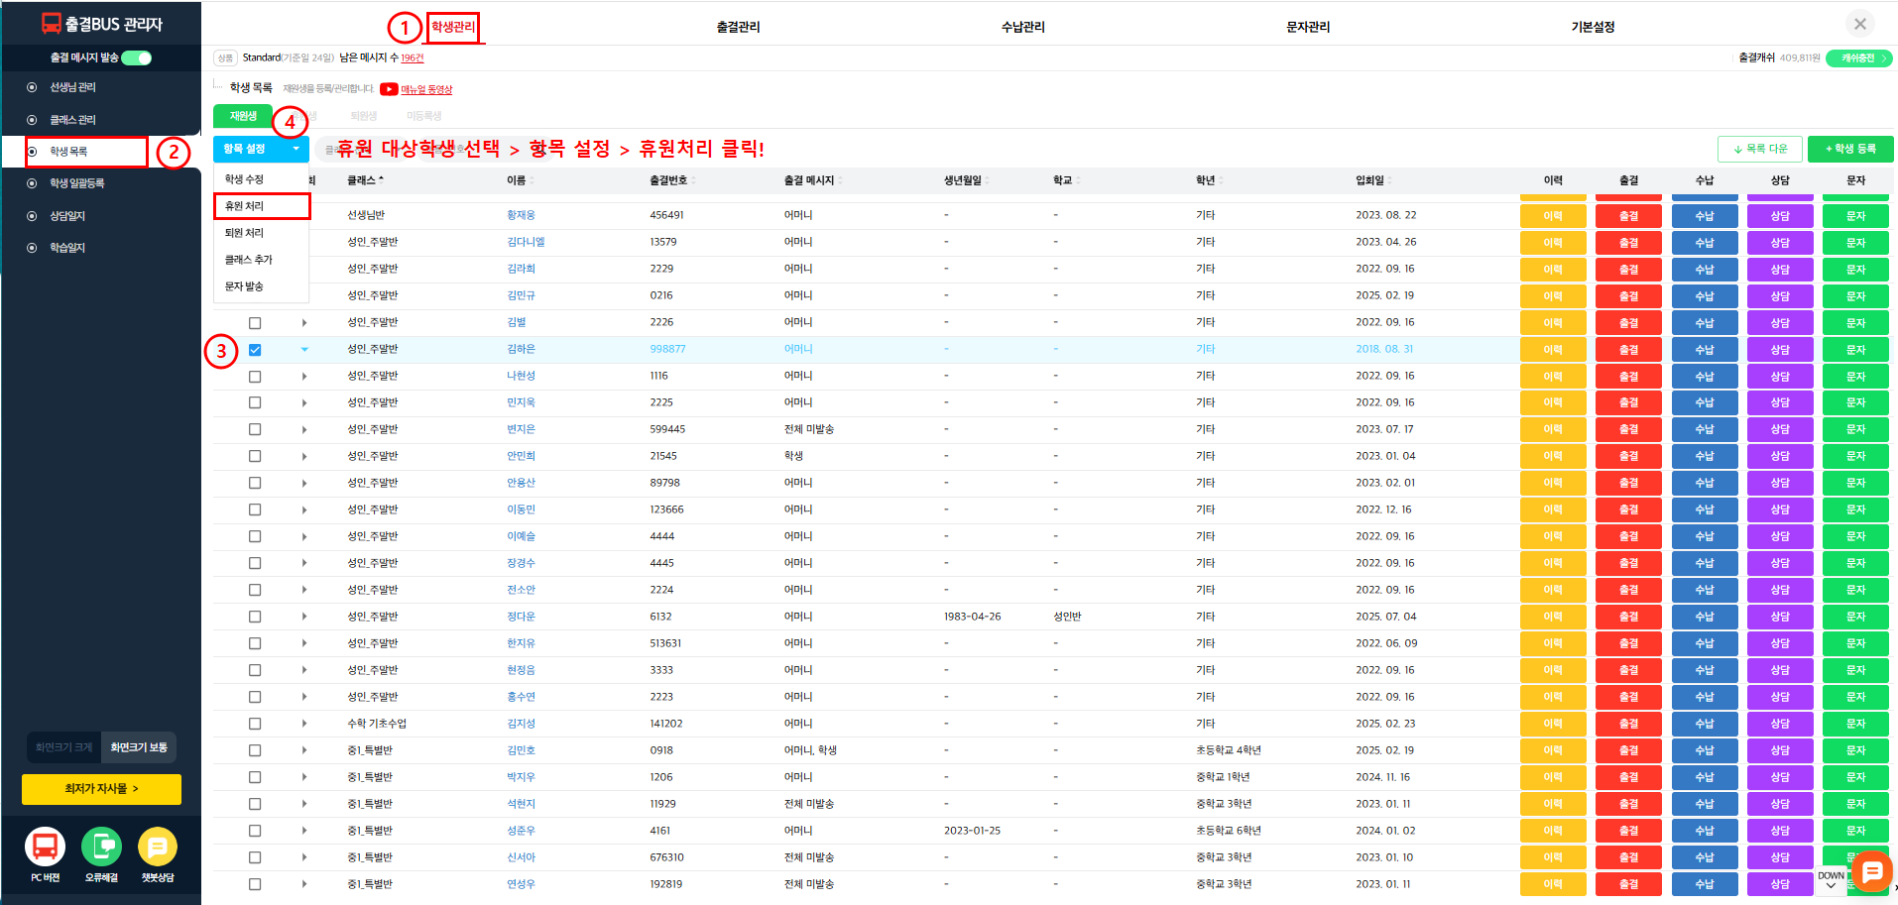The width and height of the screenshot is (1898, 905).
Task: Click the PC버전 bus icon
Action: coord(45,847)
